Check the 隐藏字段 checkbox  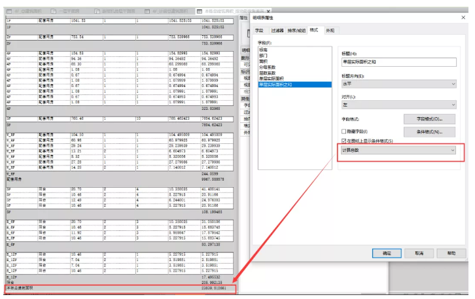(x=344, y=132)
